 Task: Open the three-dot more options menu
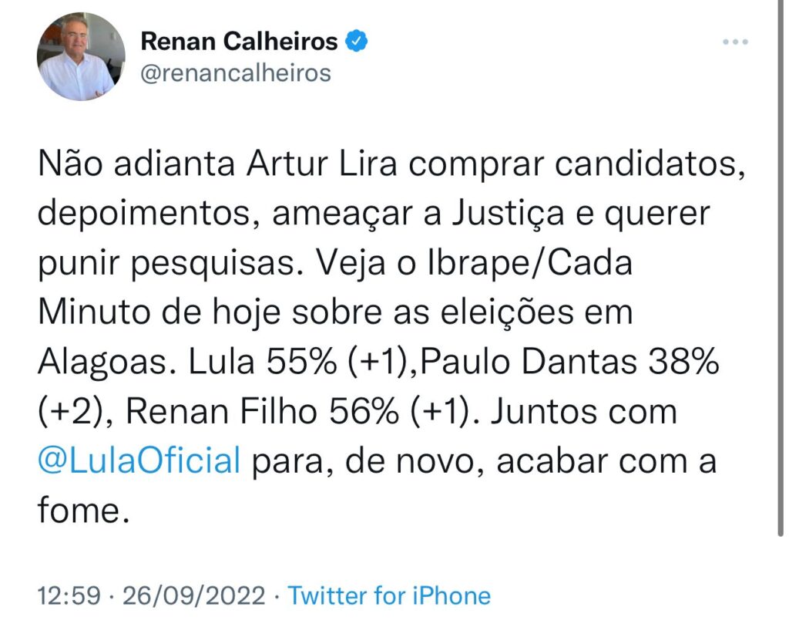point(735,42)
